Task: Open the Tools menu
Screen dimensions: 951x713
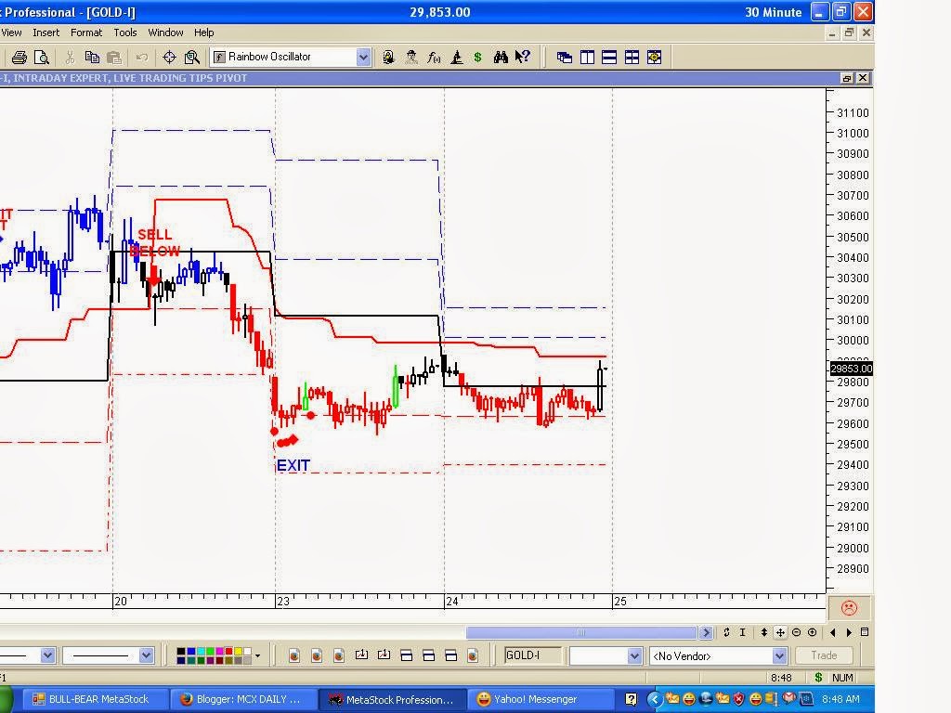Action: click(x=125, y=32)
